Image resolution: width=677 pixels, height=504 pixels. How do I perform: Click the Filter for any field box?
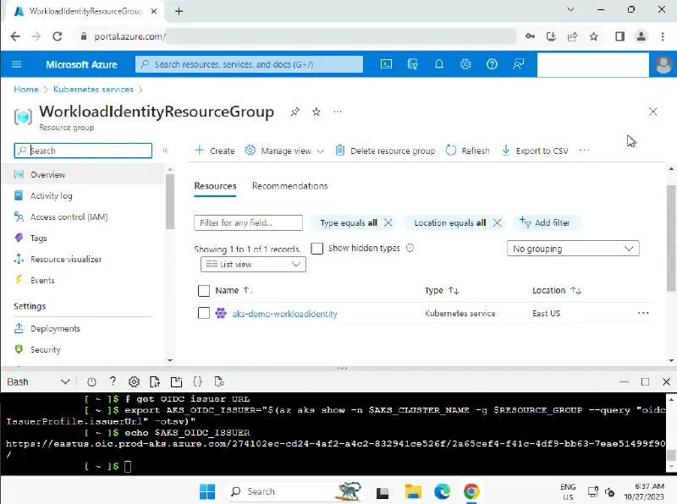pos(248,223)
